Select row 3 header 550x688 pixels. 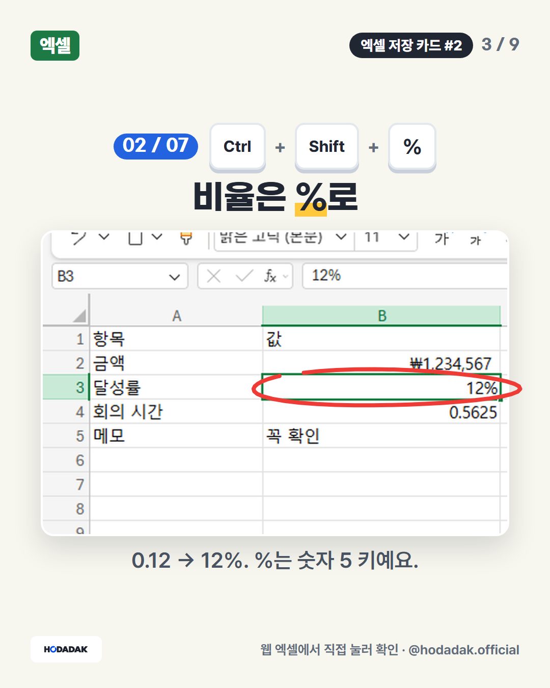coord(66,387)
